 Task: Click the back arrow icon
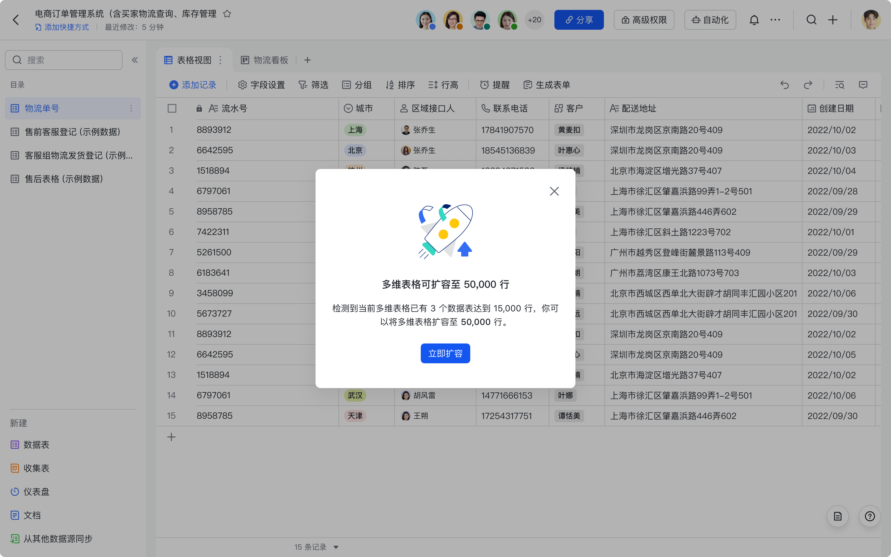tap(16, 20)
